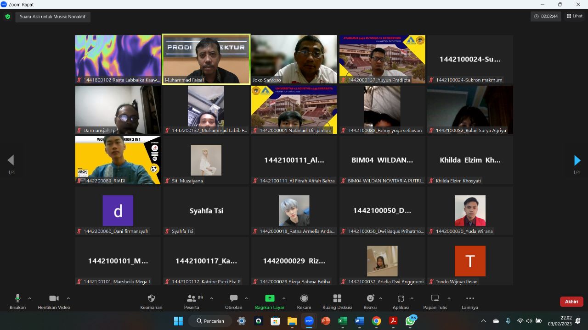Image resolution: width=588 pixels, height=330 pixels.
Task: Expand the arrow next to Bagikan Layar
Action: click(x=284, y=298)
